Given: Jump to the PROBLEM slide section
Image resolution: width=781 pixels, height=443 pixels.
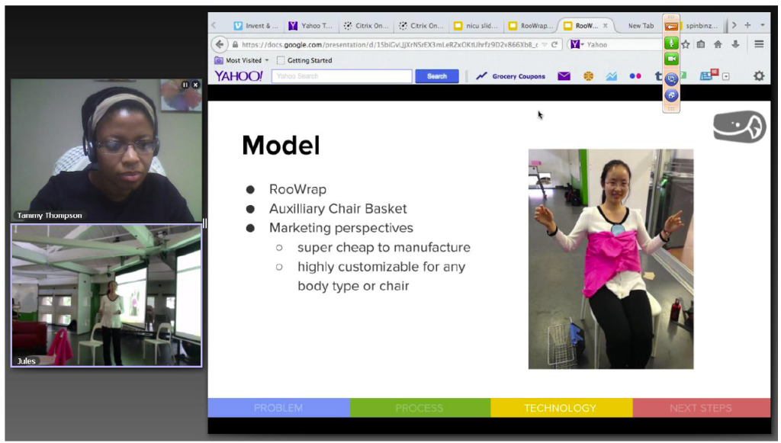Looking at the screenshot, I should [278, 408].
